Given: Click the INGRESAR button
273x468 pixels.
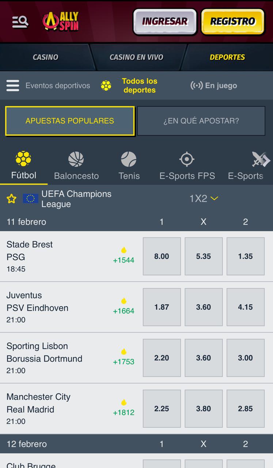Looking at the screenshot, I should pos(165,22).
